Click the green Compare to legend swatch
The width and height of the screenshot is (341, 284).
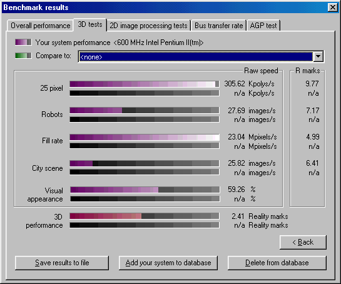(x=23, y=56)
